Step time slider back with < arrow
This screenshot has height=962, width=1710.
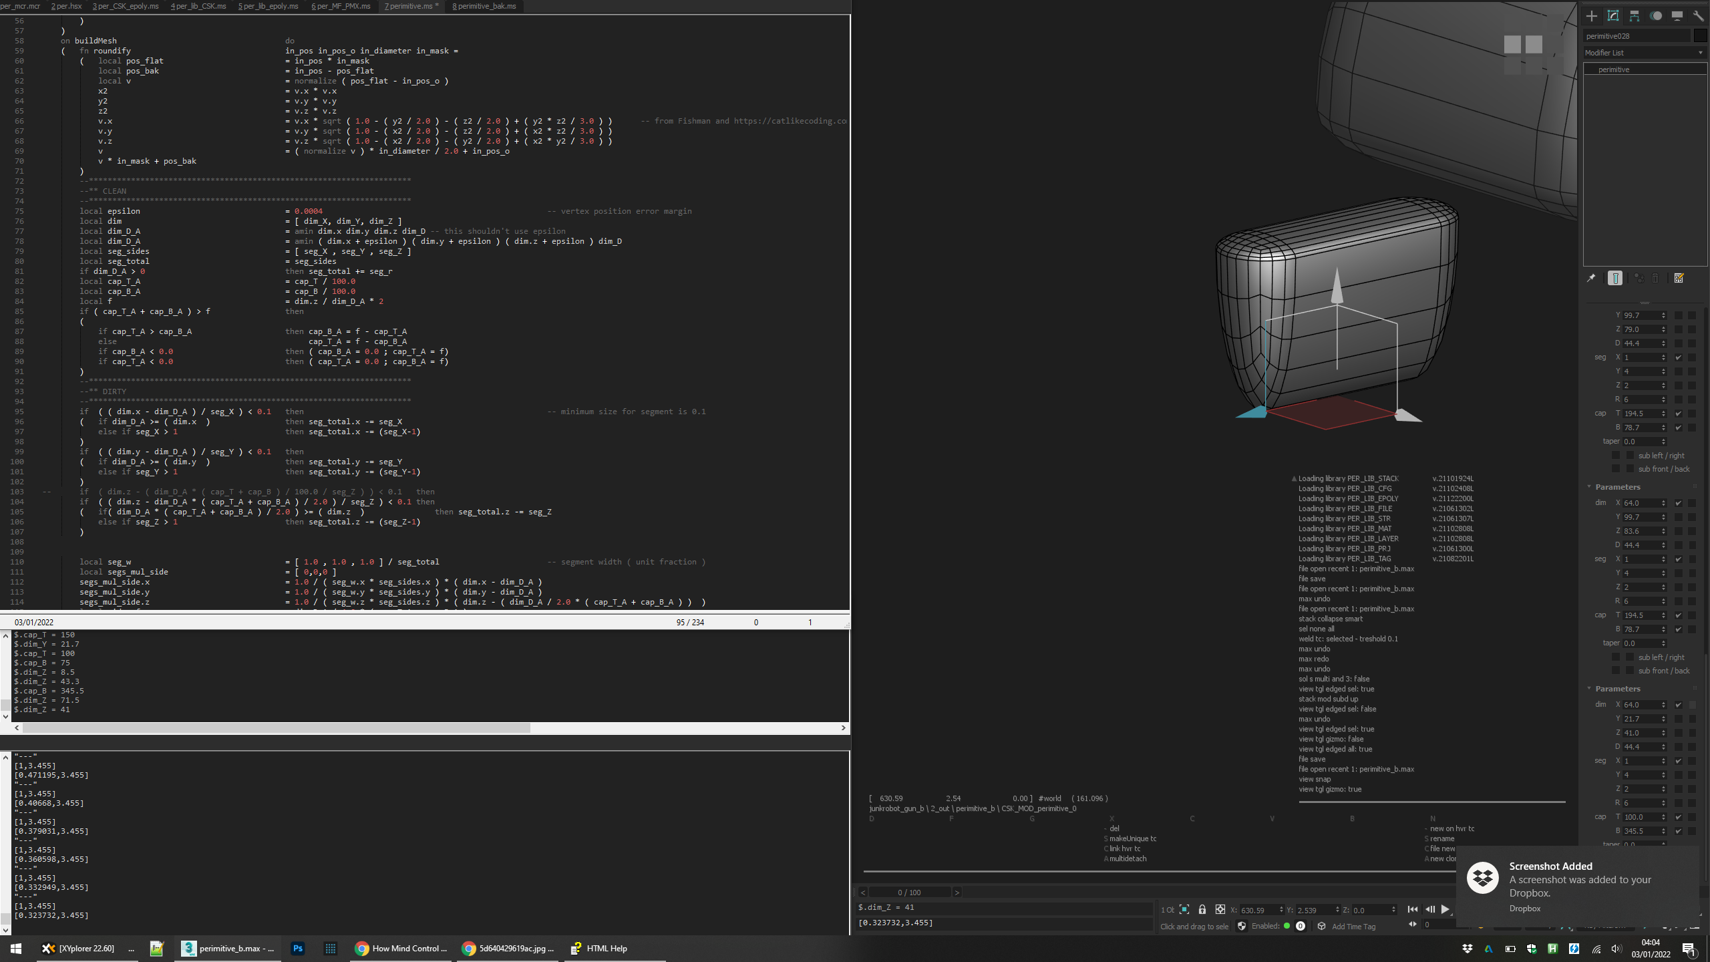tap(863, 893)
